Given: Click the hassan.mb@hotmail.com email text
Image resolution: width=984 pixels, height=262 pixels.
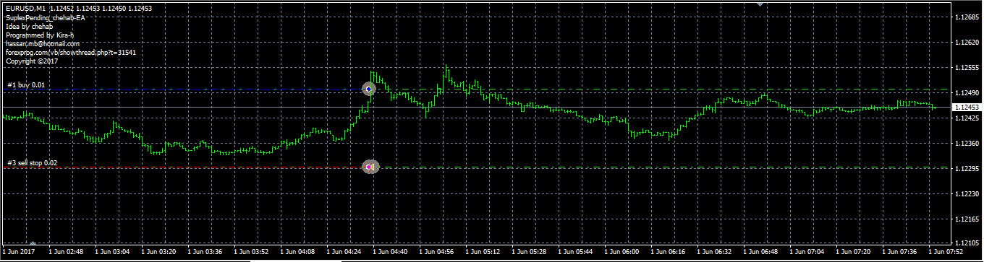Looking at the screenshot, I should coord(43,44).
